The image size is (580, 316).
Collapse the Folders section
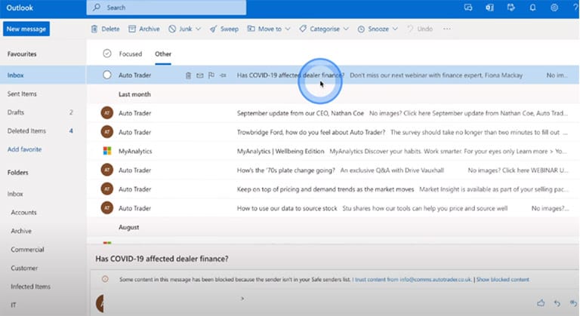(18, 173)
